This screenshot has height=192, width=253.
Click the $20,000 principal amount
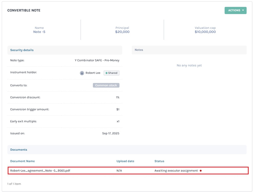(122, 32)
